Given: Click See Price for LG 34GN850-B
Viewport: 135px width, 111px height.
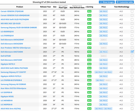Looking at the screenshot, I should 103,100.
